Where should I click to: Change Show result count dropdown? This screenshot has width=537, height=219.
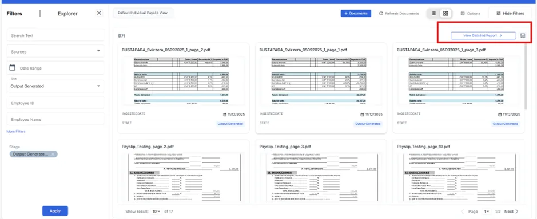(x=157, y=212)
